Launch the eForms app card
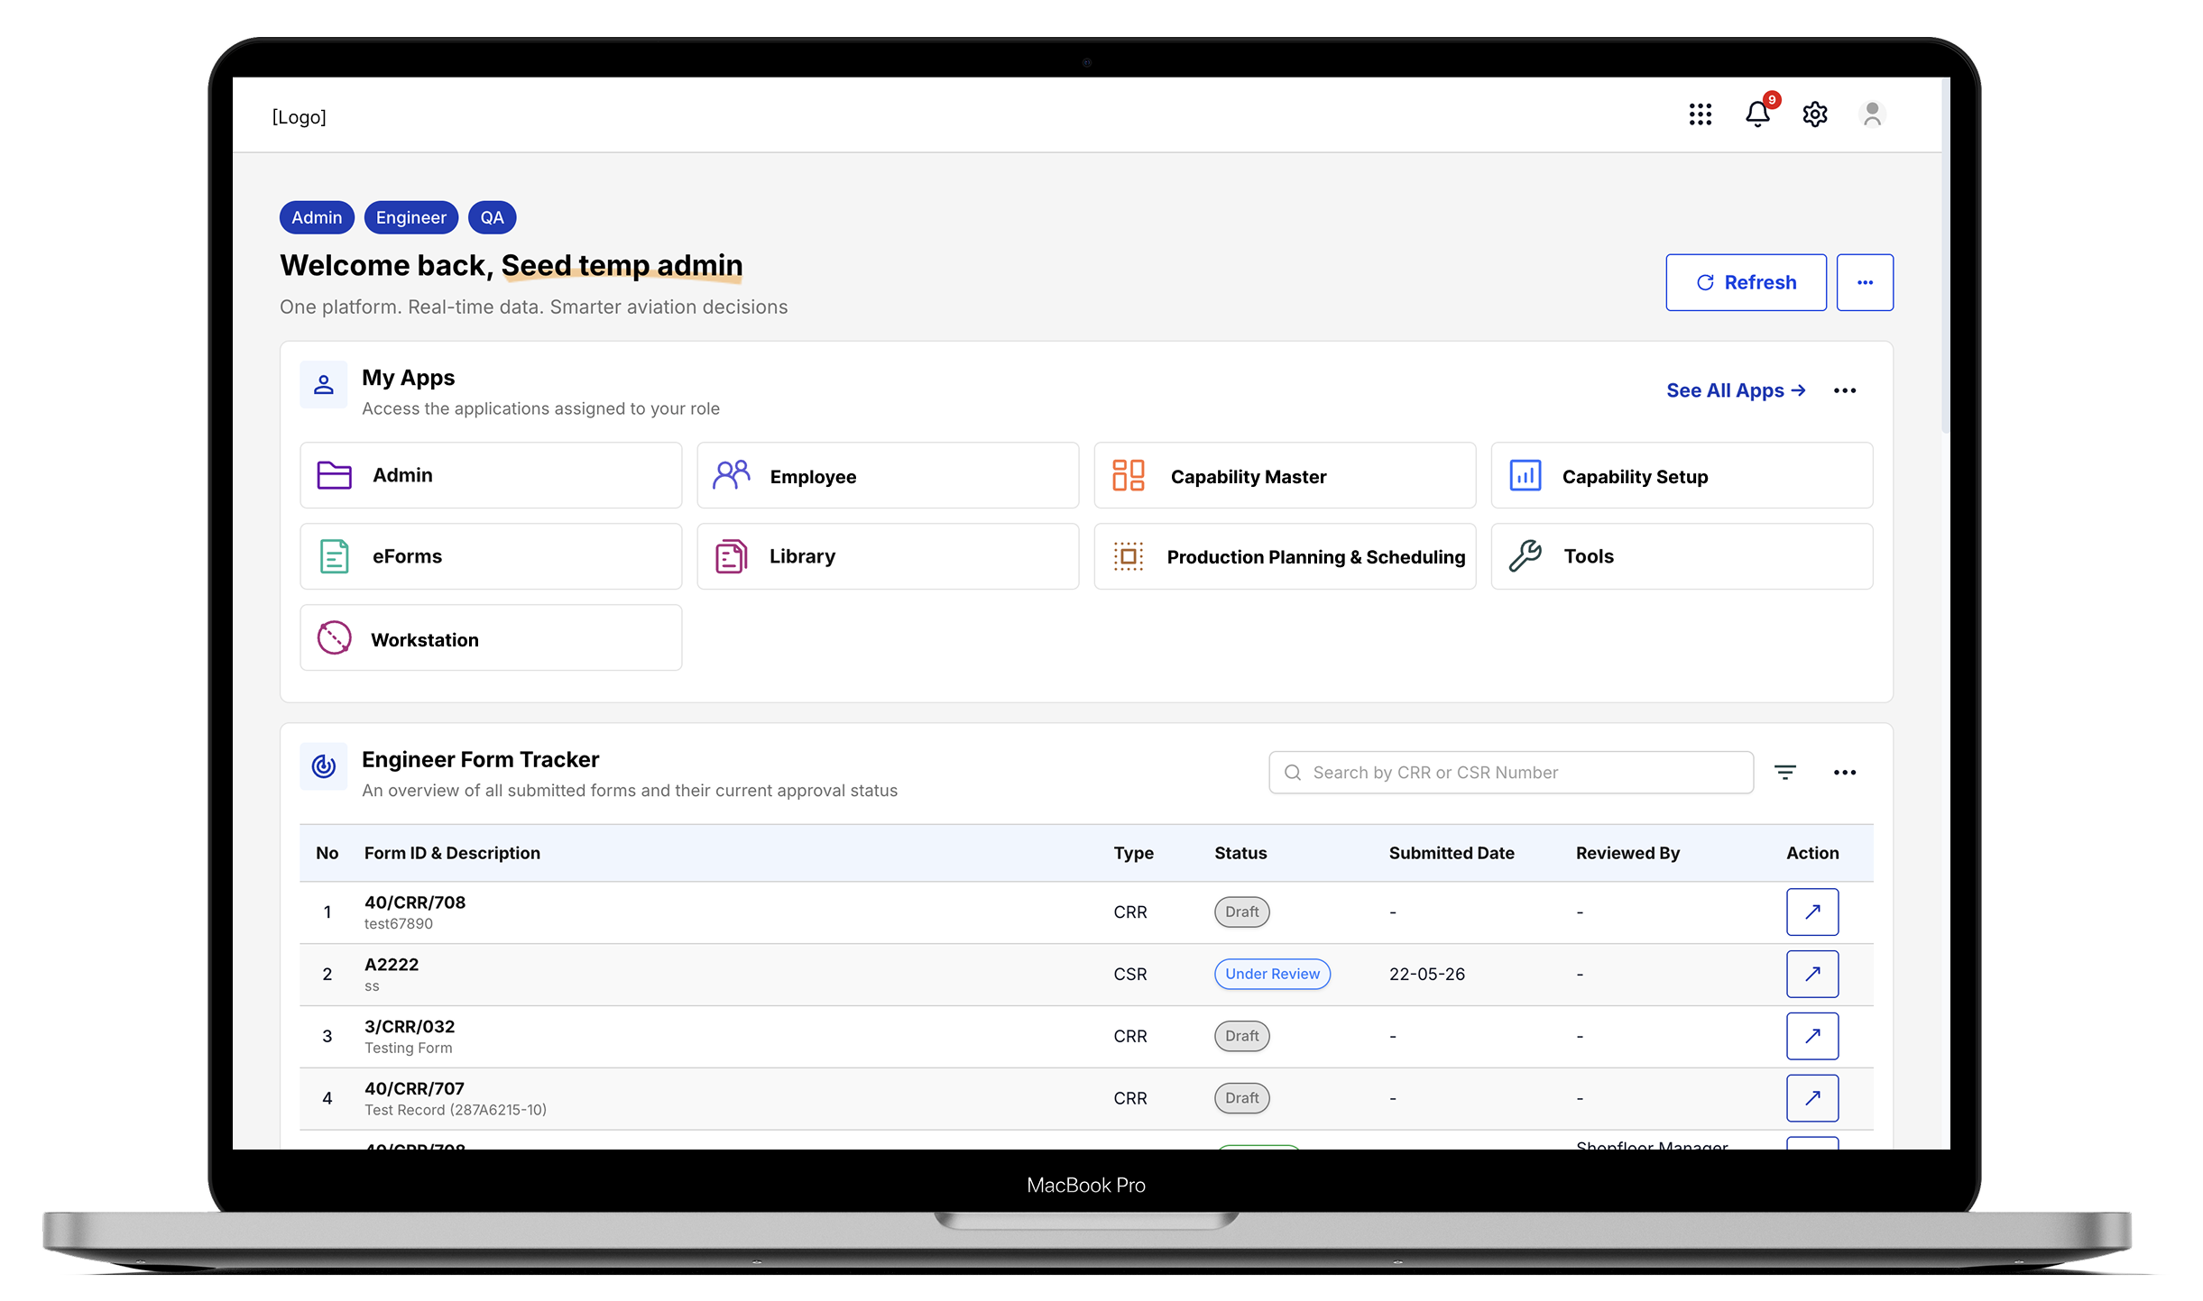2203x1301 pixels. coord(491,556)
